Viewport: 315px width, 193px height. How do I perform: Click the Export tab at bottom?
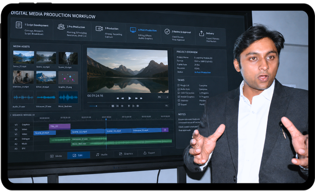(x=149, y=153)
